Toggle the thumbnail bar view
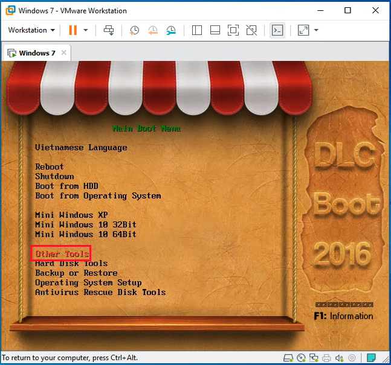Viewport: 391px width, 365px height. coord(215,30)
